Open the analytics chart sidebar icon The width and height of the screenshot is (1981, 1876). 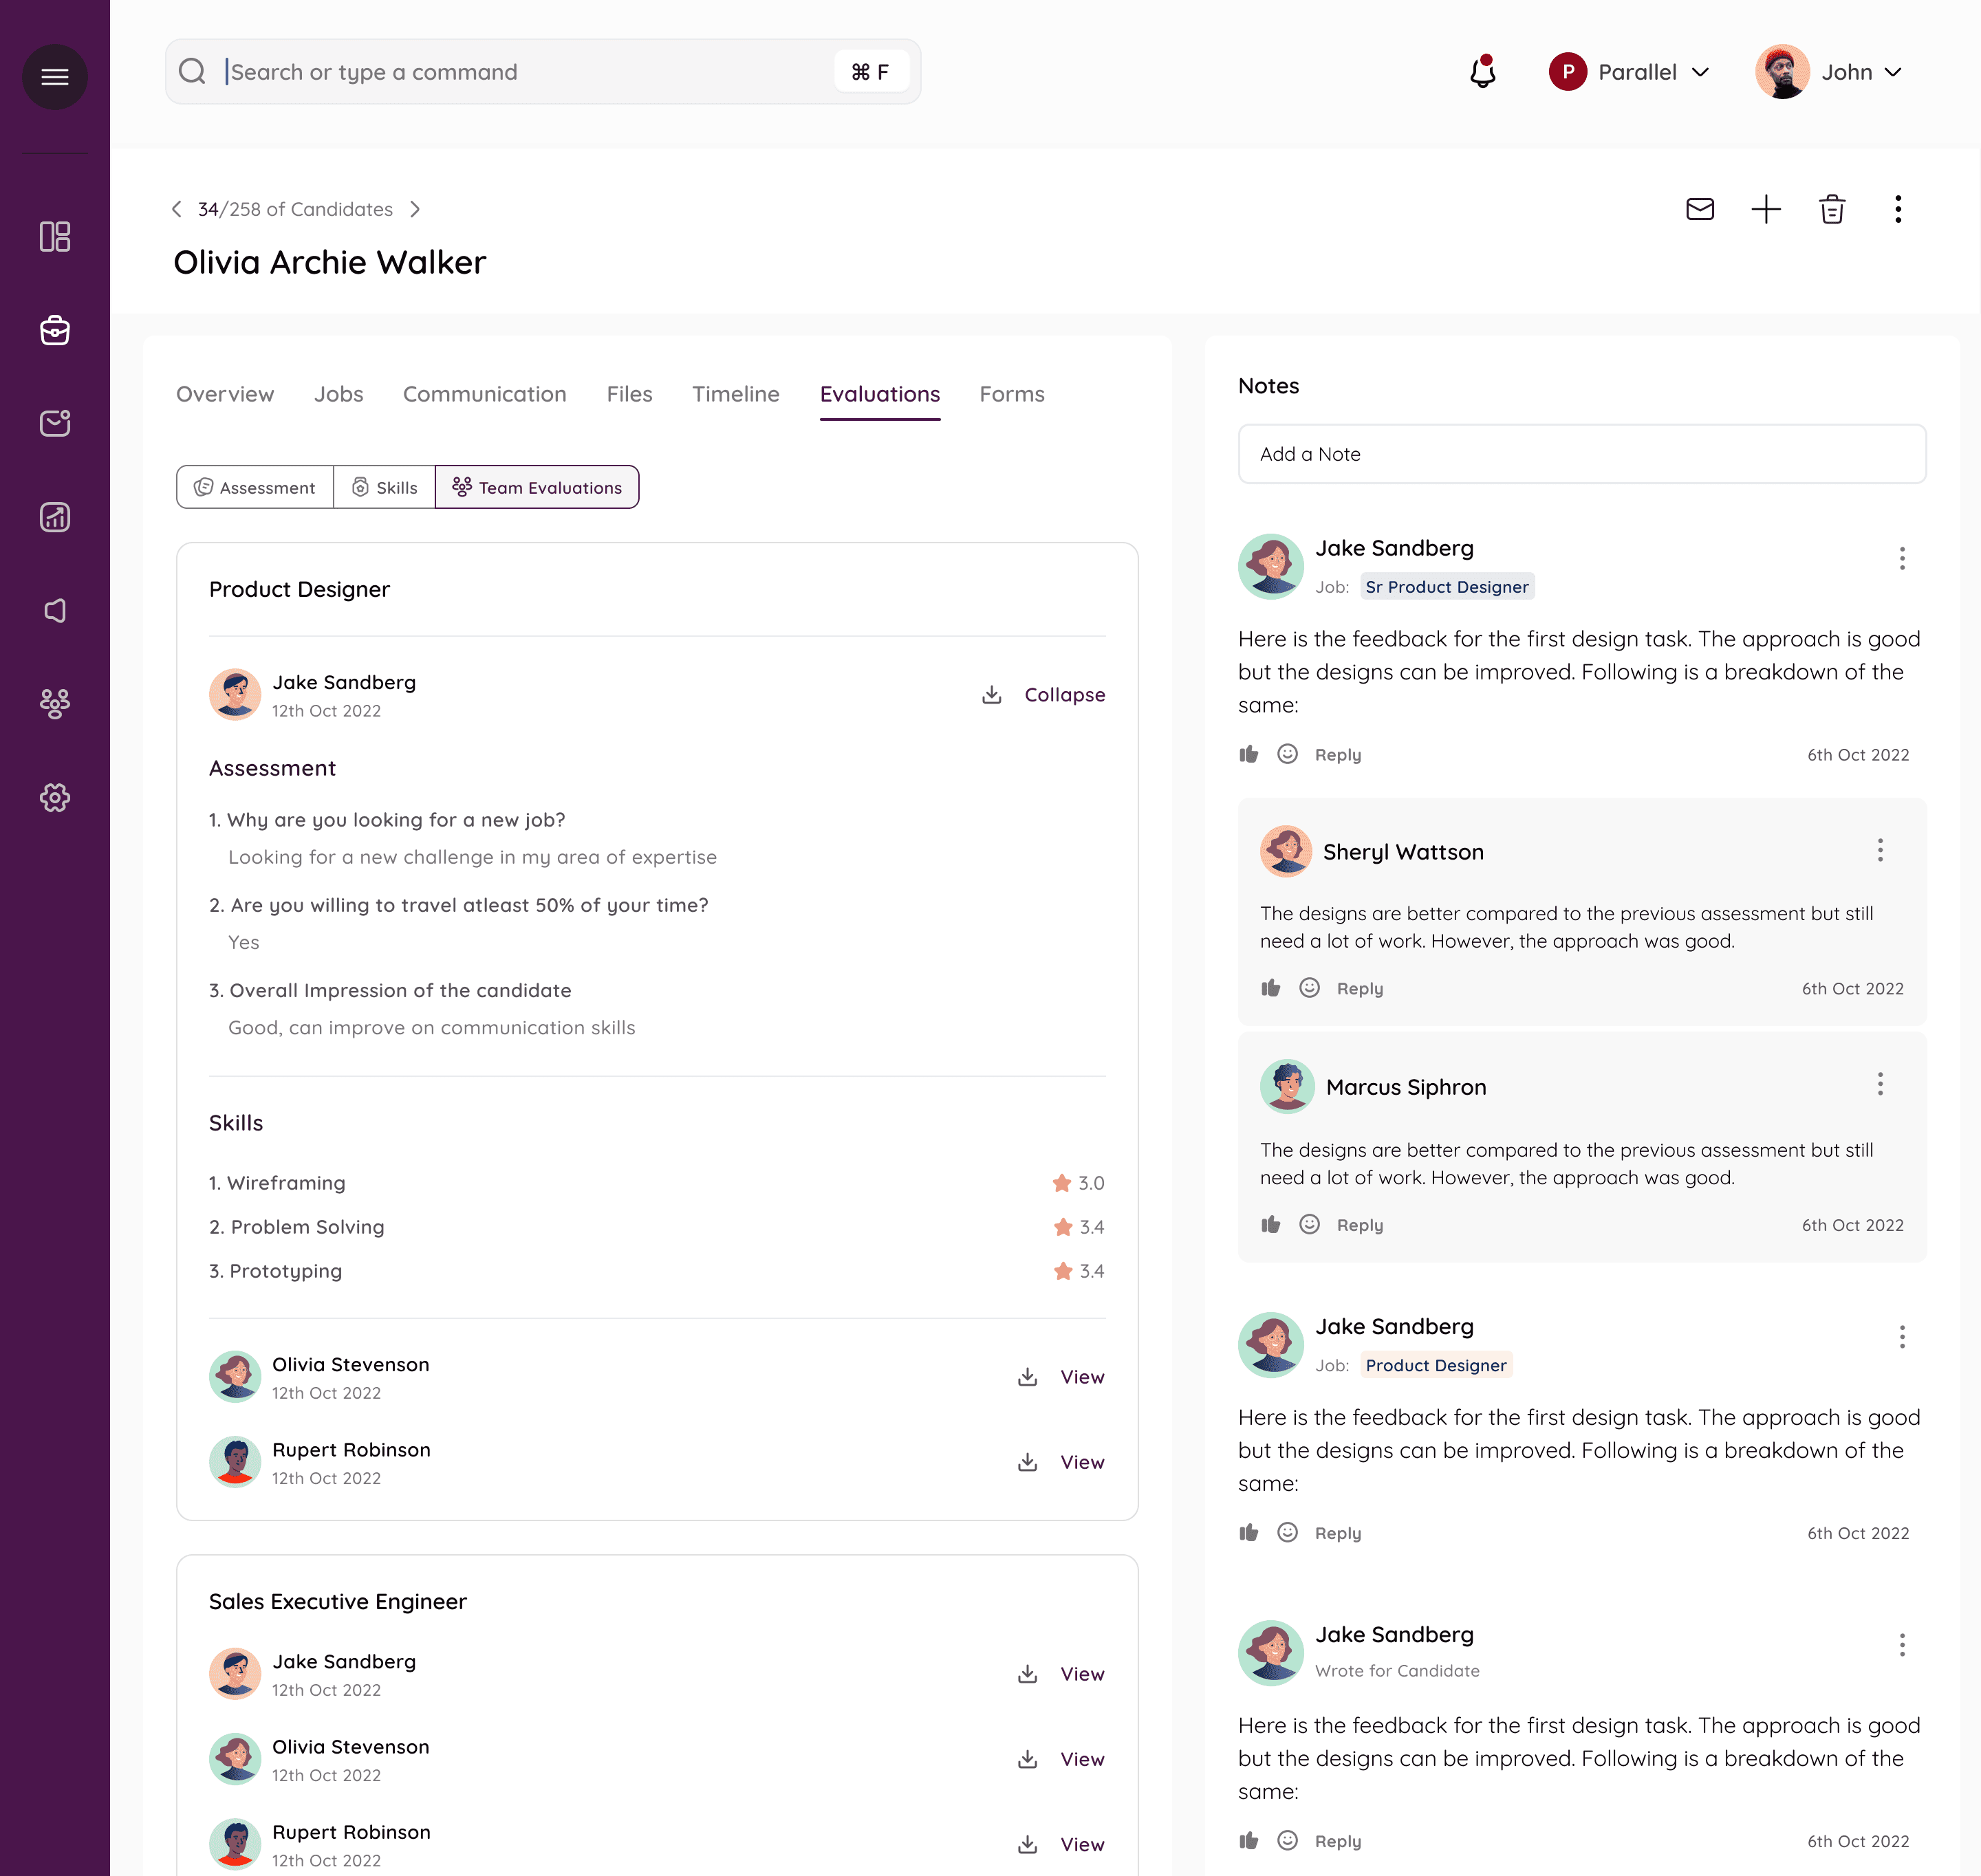click(x=55, y=517)
